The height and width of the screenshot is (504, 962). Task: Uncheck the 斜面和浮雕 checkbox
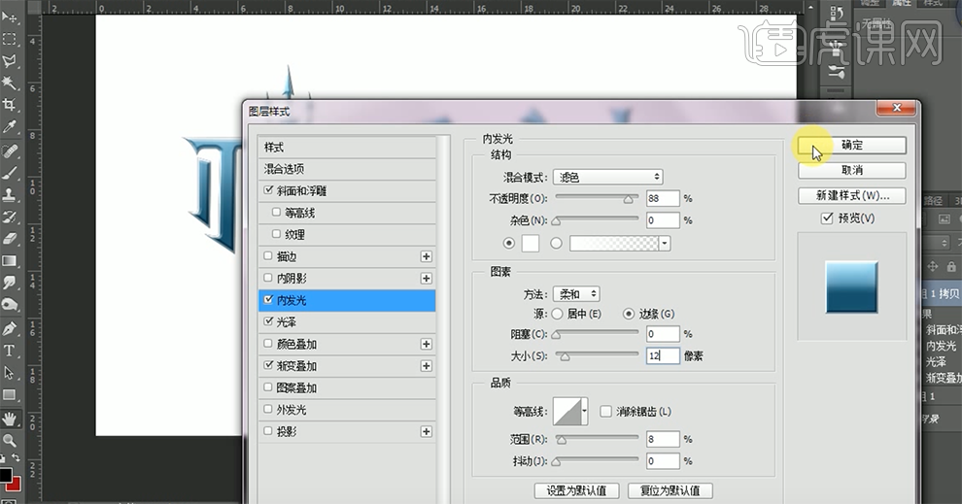click(268, 190)
